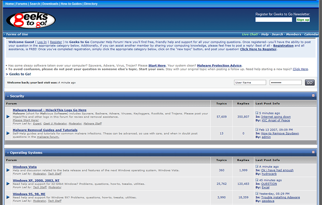Open Terms of Use link

tap(17, 34)
